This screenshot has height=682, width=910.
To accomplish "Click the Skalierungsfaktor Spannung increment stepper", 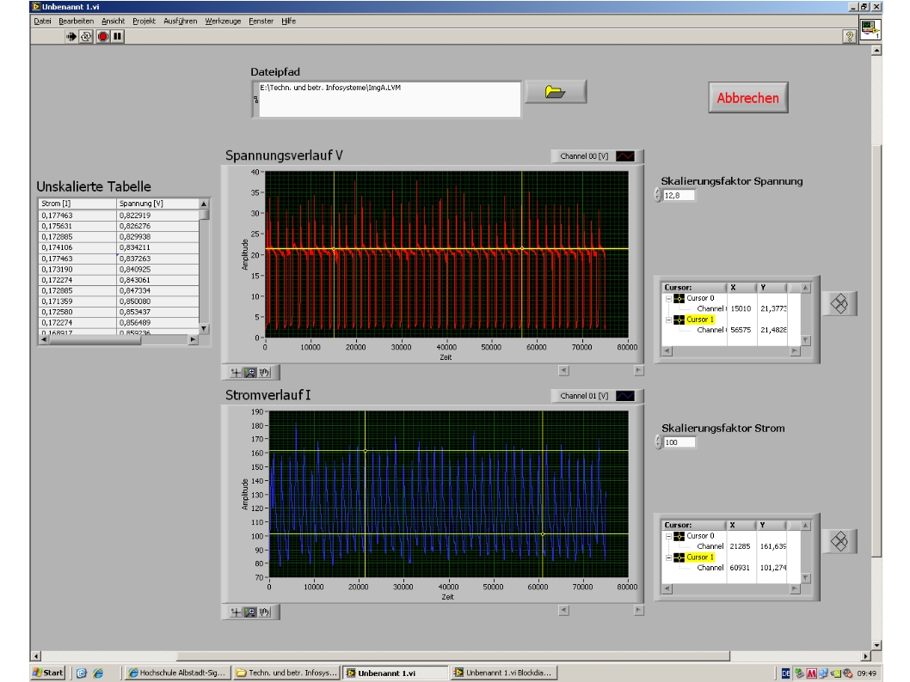I will pos(659,192).
